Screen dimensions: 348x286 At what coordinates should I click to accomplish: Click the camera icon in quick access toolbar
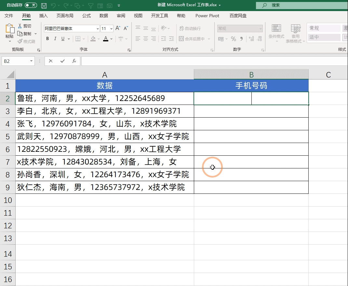(109, 6)
